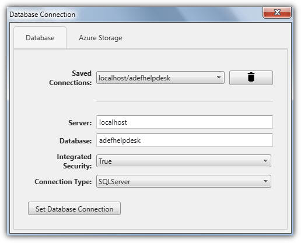301x243 pixels.
Task: Click the Database field label
Action: point(76,141)
